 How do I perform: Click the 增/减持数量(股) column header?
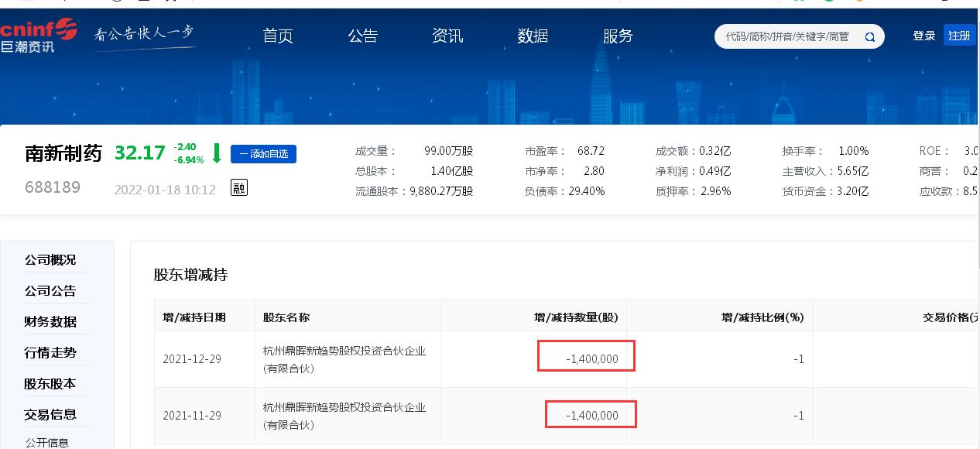click(576, 317)
